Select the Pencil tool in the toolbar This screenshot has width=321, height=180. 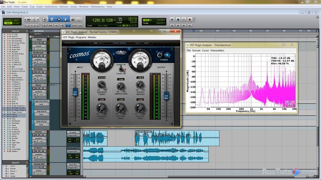79,19
